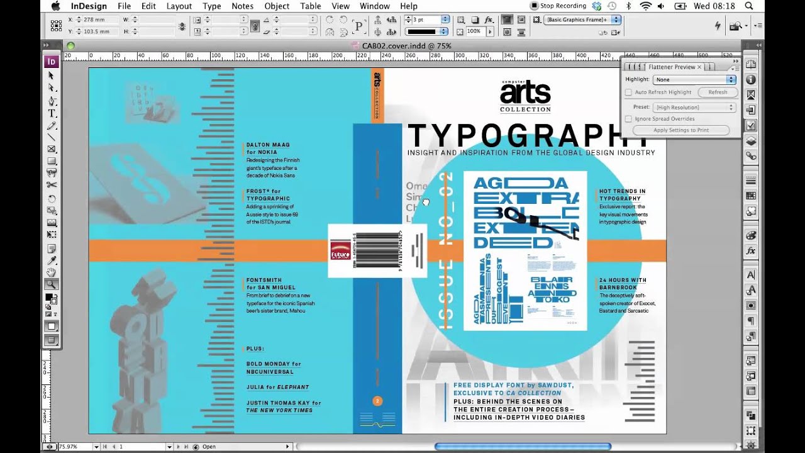Viewport: 805px width, 453px height.
Task: Open the page number dropdown in status bar
Action: pos(169,447)
